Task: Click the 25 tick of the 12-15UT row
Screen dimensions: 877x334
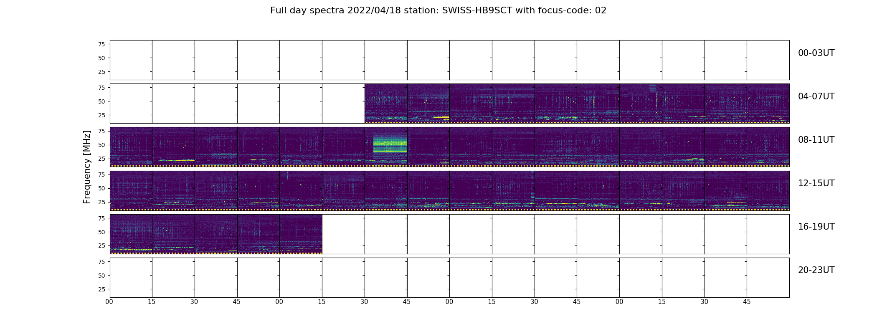Action: [x=101, y=202]
